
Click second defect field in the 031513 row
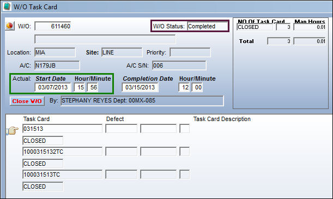(158, 129)
